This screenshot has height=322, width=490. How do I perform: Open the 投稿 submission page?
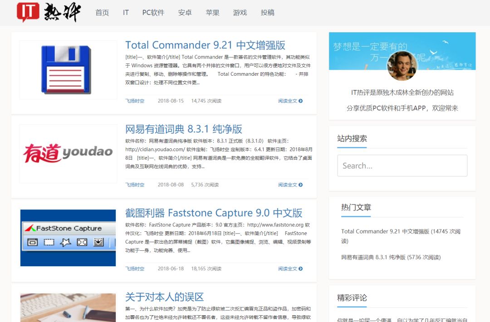(x=268, y=13)
